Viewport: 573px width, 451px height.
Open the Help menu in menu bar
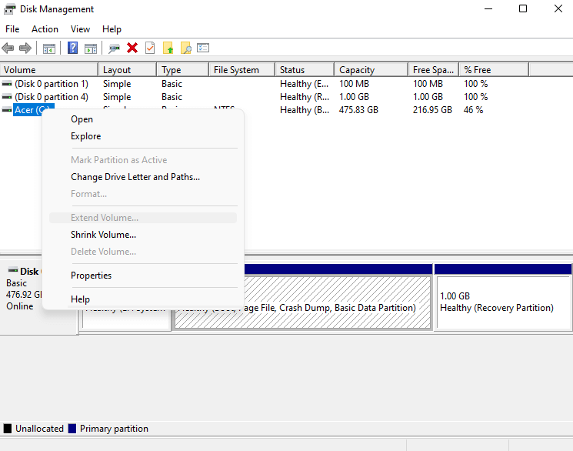(112, 29)
